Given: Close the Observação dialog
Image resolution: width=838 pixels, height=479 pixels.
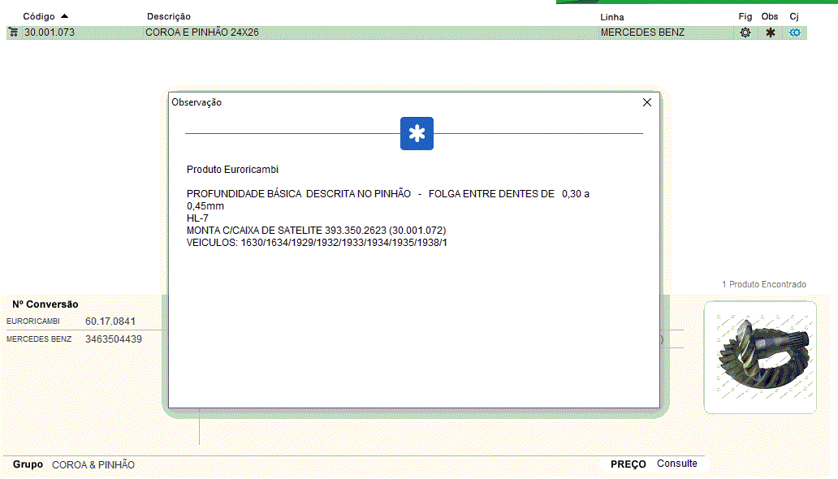Looking at the screenshot, I should [x=647, y=102].
